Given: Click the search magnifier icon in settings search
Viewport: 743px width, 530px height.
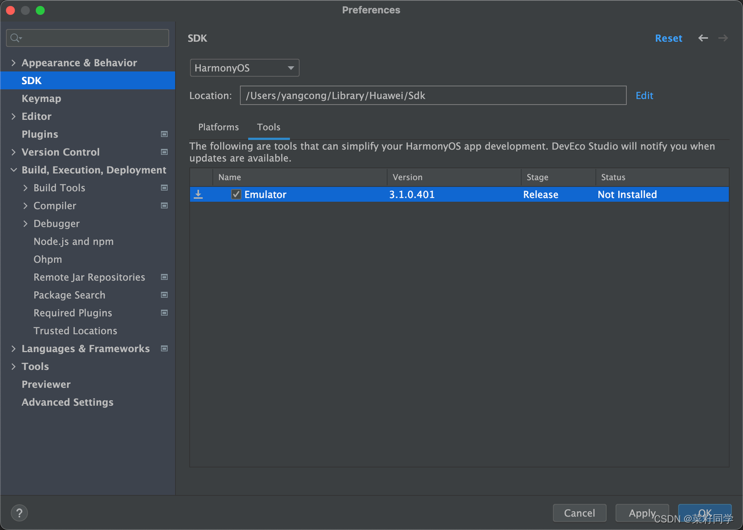Looking at the screenshot, I should click(16, 38).
